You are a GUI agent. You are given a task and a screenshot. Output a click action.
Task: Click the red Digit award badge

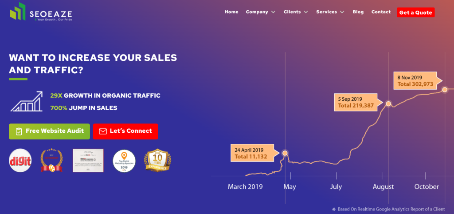[20, 160]
